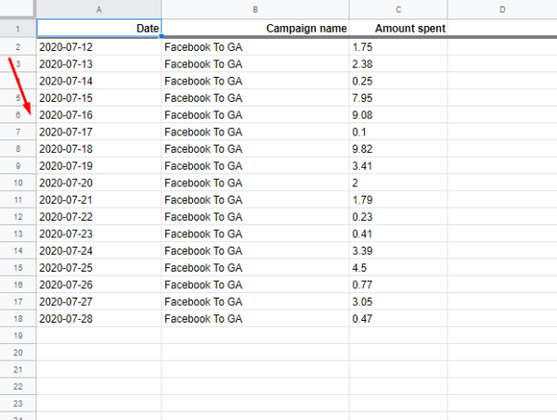This screenshot has height=420, width=557.
Task: Select column C header
Action: [398, 9]
